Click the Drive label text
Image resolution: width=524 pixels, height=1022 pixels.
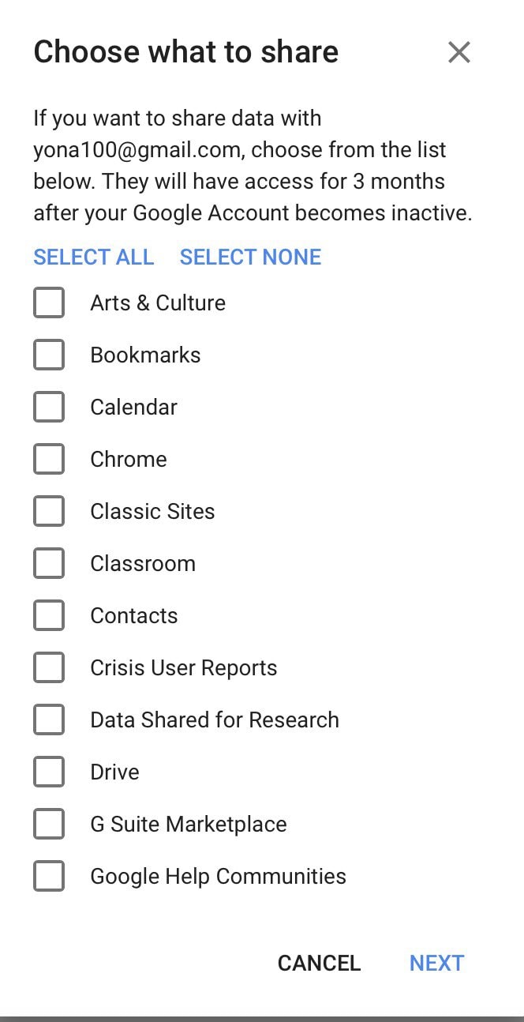point(114,772)
